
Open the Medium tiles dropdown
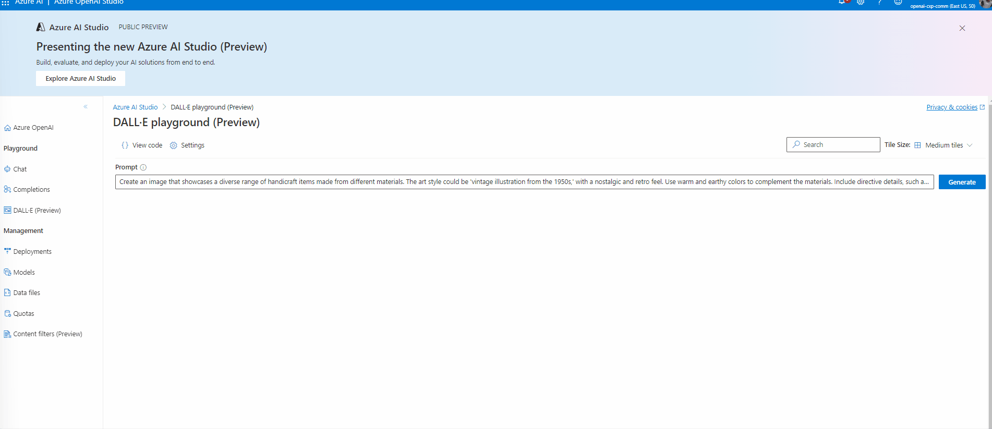943,145
